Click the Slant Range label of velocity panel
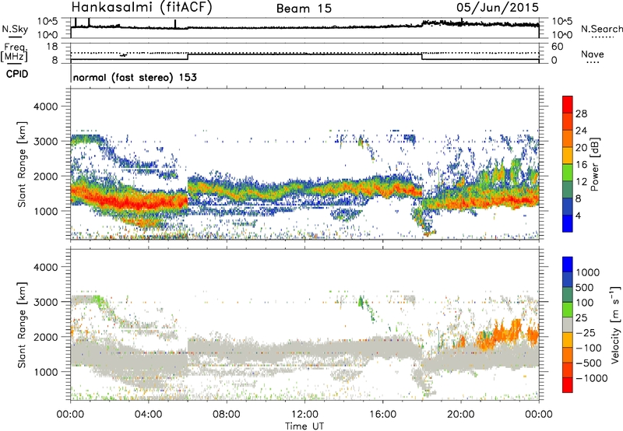 (22, 324)
